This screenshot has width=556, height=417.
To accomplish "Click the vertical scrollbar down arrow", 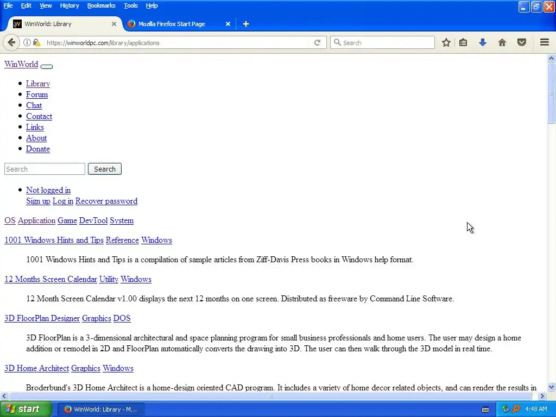I will [x=551, y=387].
